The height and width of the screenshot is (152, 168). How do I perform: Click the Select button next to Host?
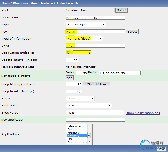[x=121, y=10]
